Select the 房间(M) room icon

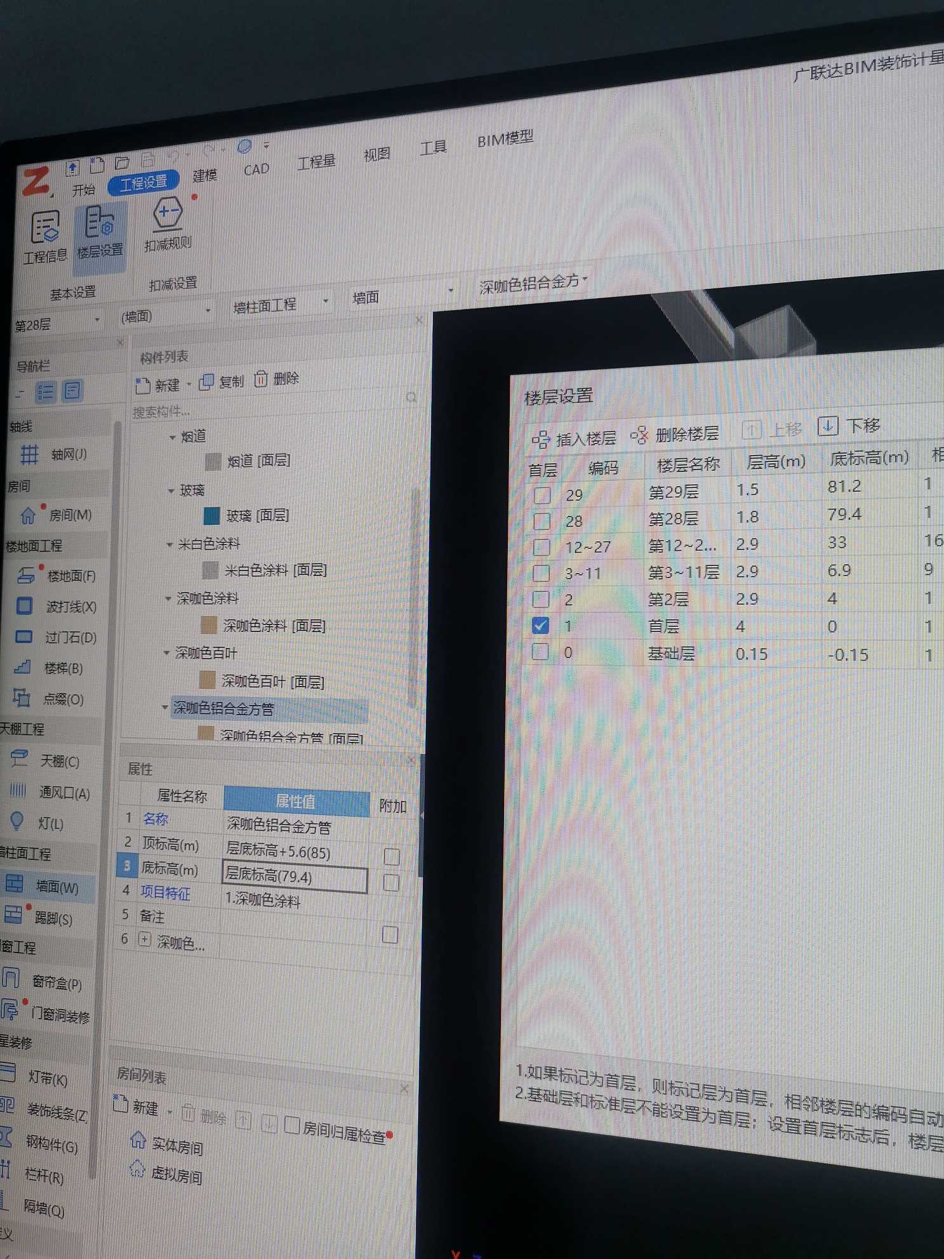(x=28, y=515)
